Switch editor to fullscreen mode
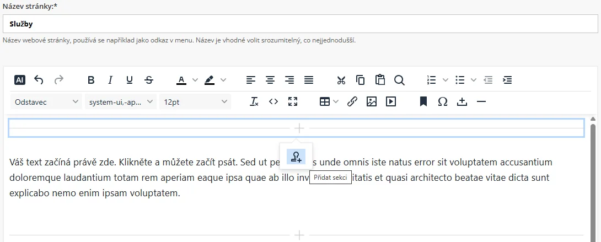Image resolution: width=601 pixels, height=242 pixels. pos(293,101)
